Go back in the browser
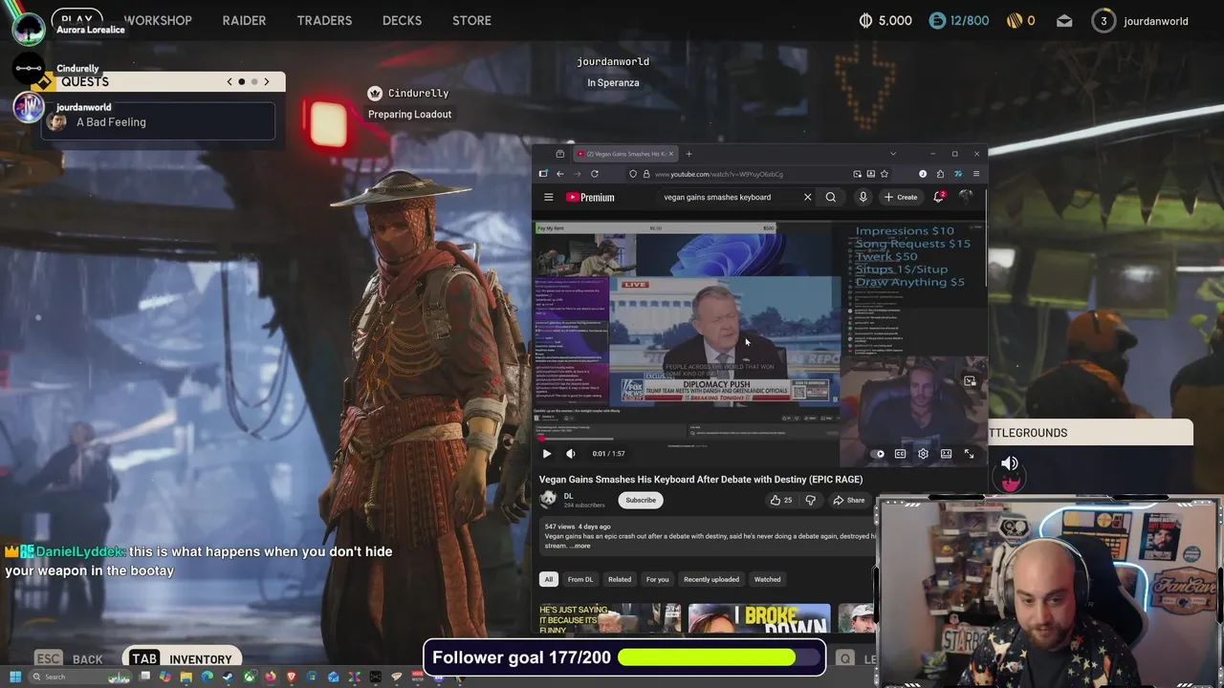Screen dimensions: 1224x688 pyautogui.click(x=559, y=174)
